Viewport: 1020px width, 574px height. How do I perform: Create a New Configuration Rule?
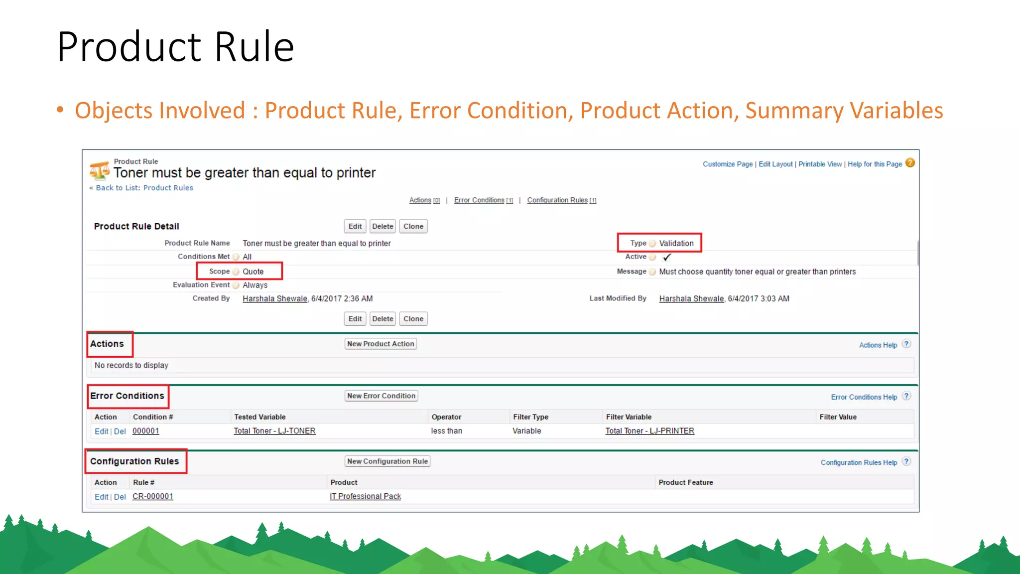tap(387, 461)
